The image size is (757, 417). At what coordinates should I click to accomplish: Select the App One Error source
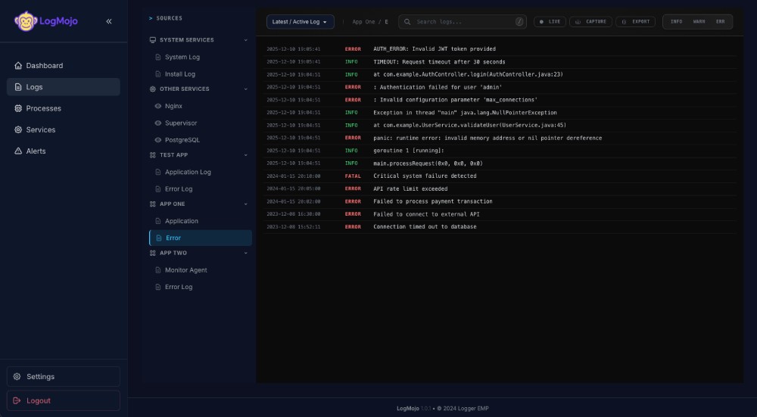[x=201, y=238]
